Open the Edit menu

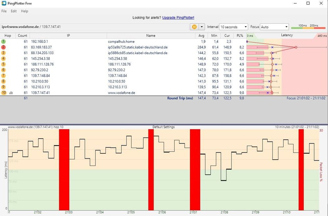(13, 11)
